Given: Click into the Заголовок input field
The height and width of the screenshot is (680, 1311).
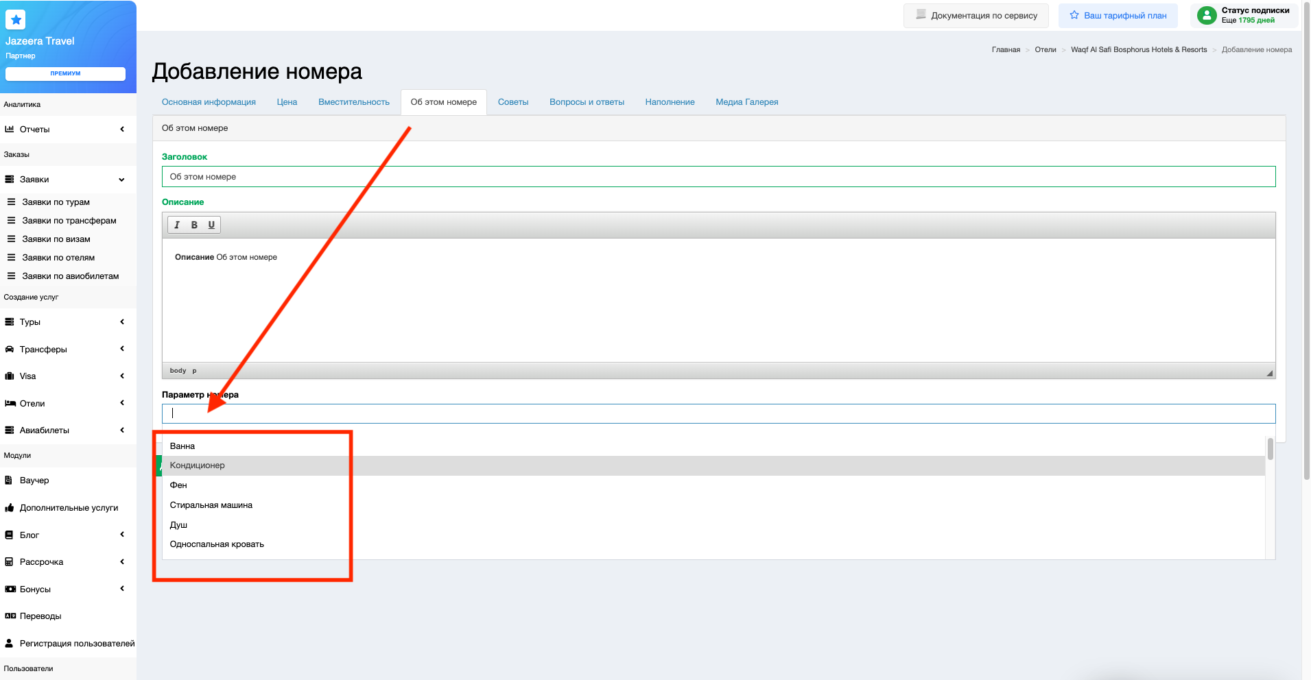Looking at the screenshot, I should pos(718,177).
